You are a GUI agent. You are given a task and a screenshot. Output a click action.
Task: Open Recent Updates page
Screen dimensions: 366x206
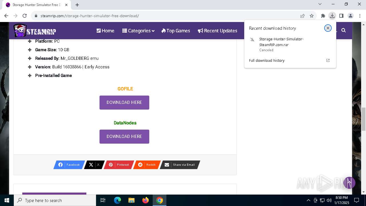pyautogui.click(x=218, y=31)
